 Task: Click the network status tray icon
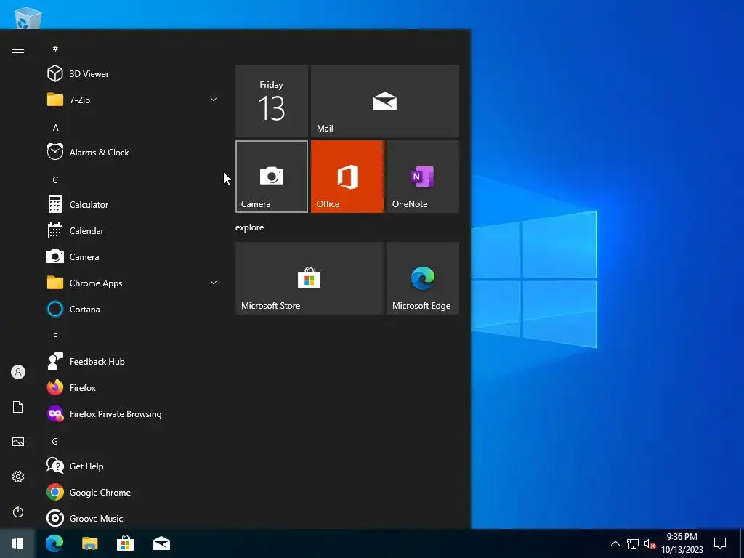click(x=633, y=543)
